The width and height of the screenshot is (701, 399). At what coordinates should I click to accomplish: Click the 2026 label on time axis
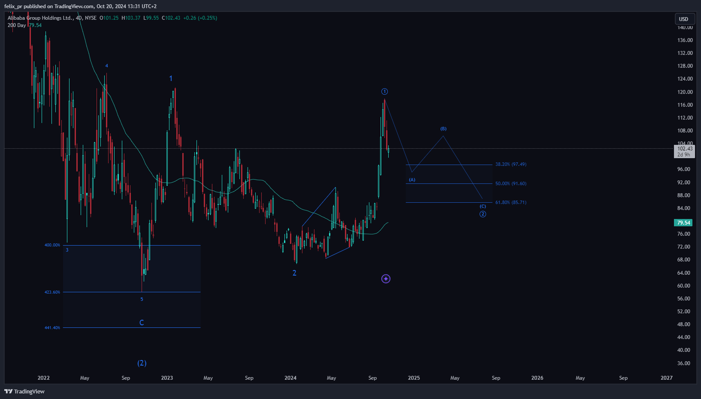(537, 378)
